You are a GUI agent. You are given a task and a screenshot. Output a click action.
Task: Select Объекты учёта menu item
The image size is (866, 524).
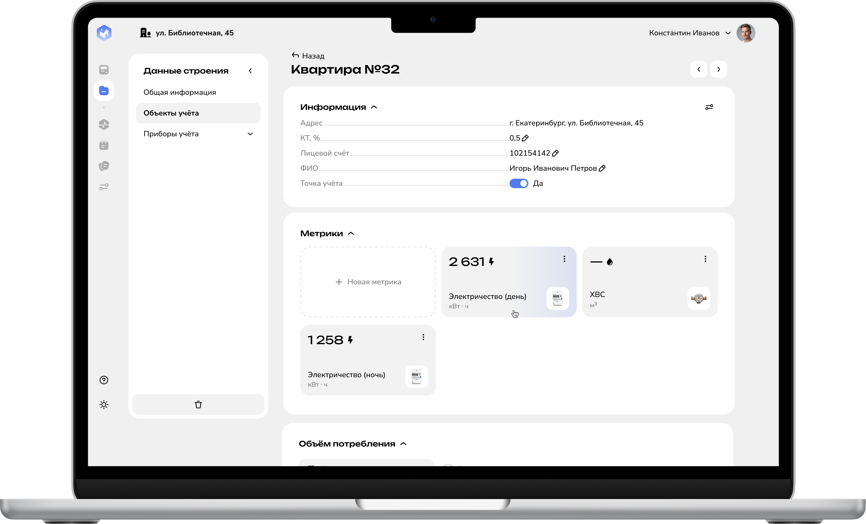point(171,113)
